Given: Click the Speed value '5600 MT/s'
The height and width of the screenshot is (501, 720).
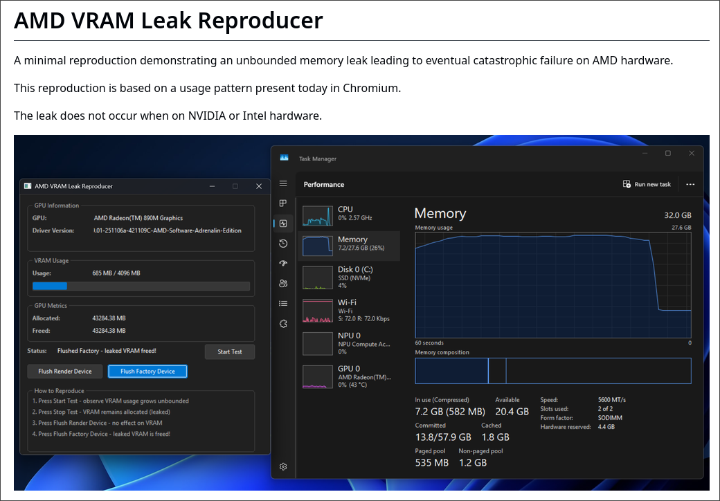Looking at the screenshot, I should (611, 399).
